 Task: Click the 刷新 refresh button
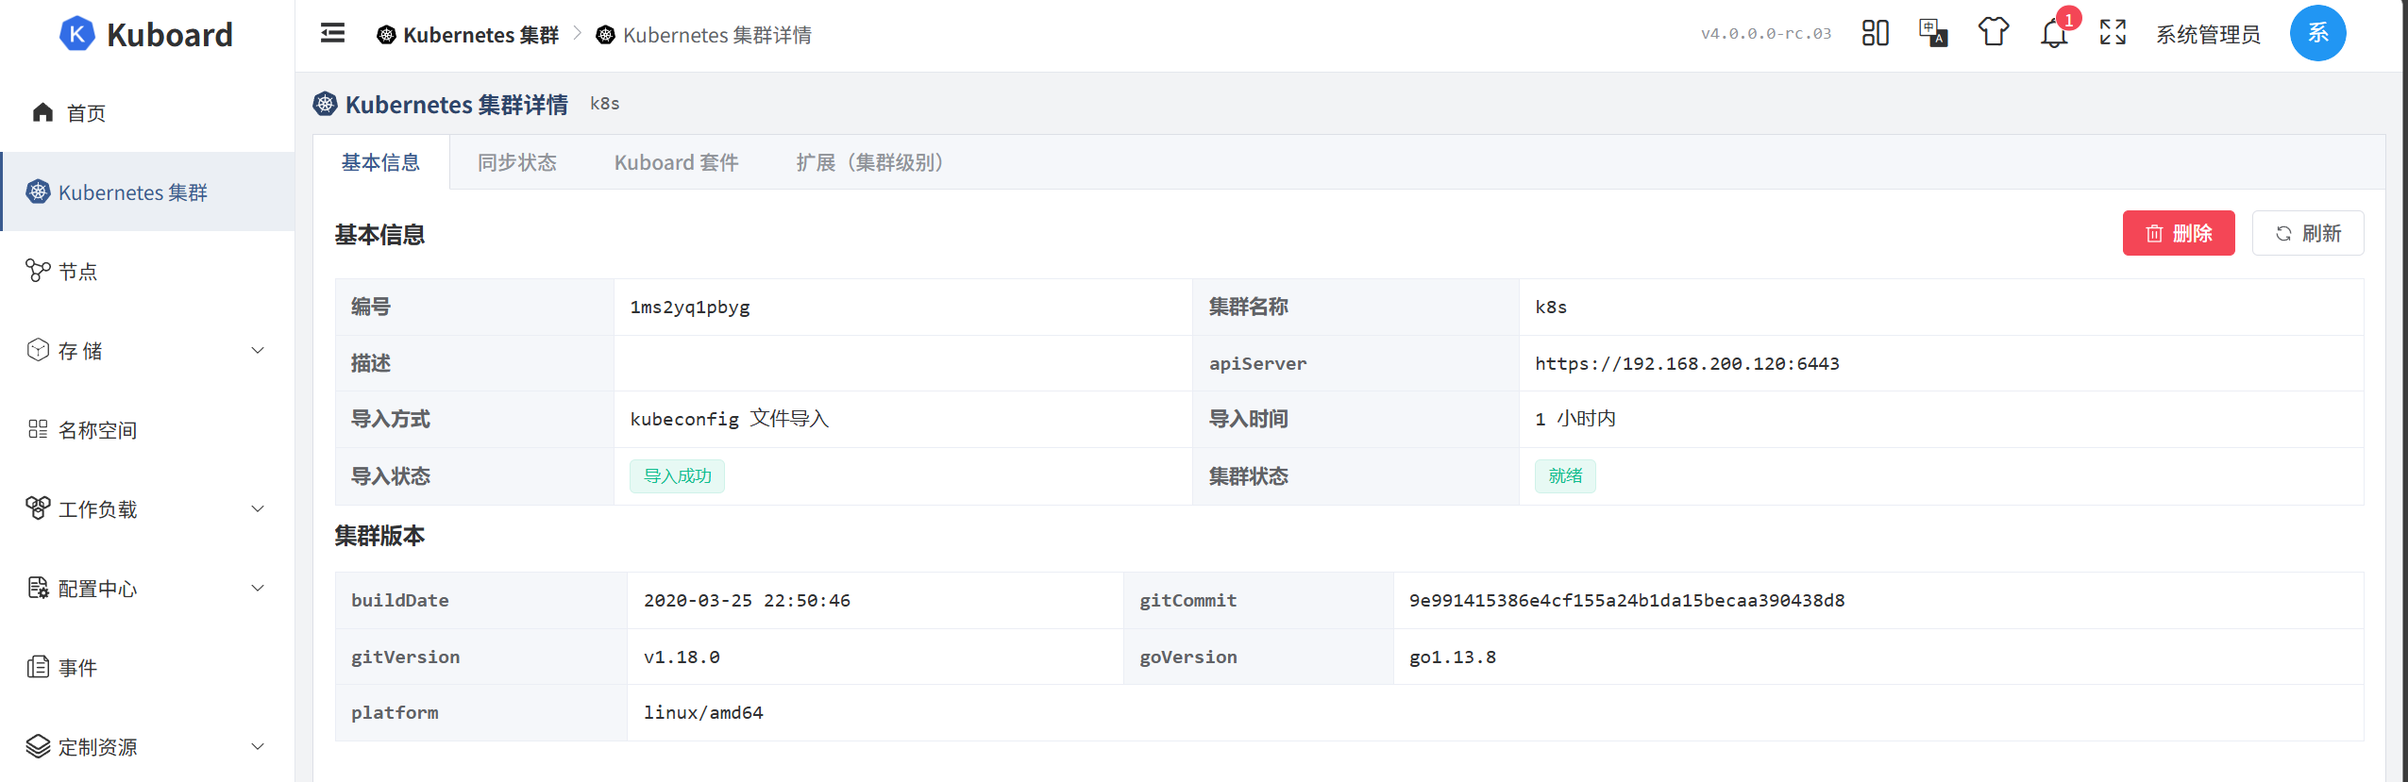pos(2308,233)
